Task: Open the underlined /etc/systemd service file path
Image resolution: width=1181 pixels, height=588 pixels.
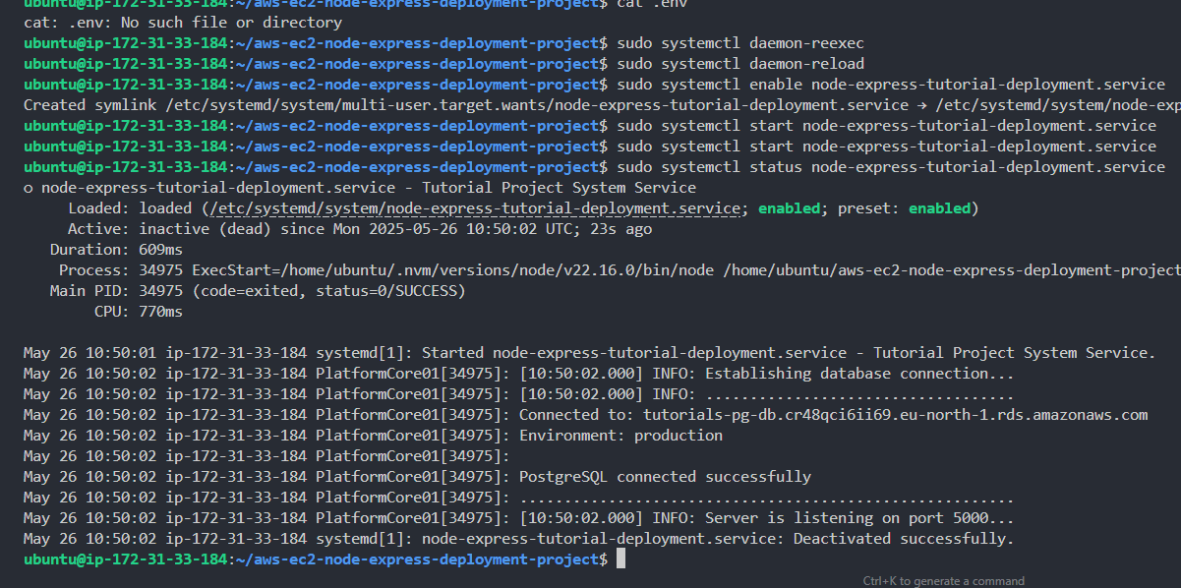Action: (472, 208)
